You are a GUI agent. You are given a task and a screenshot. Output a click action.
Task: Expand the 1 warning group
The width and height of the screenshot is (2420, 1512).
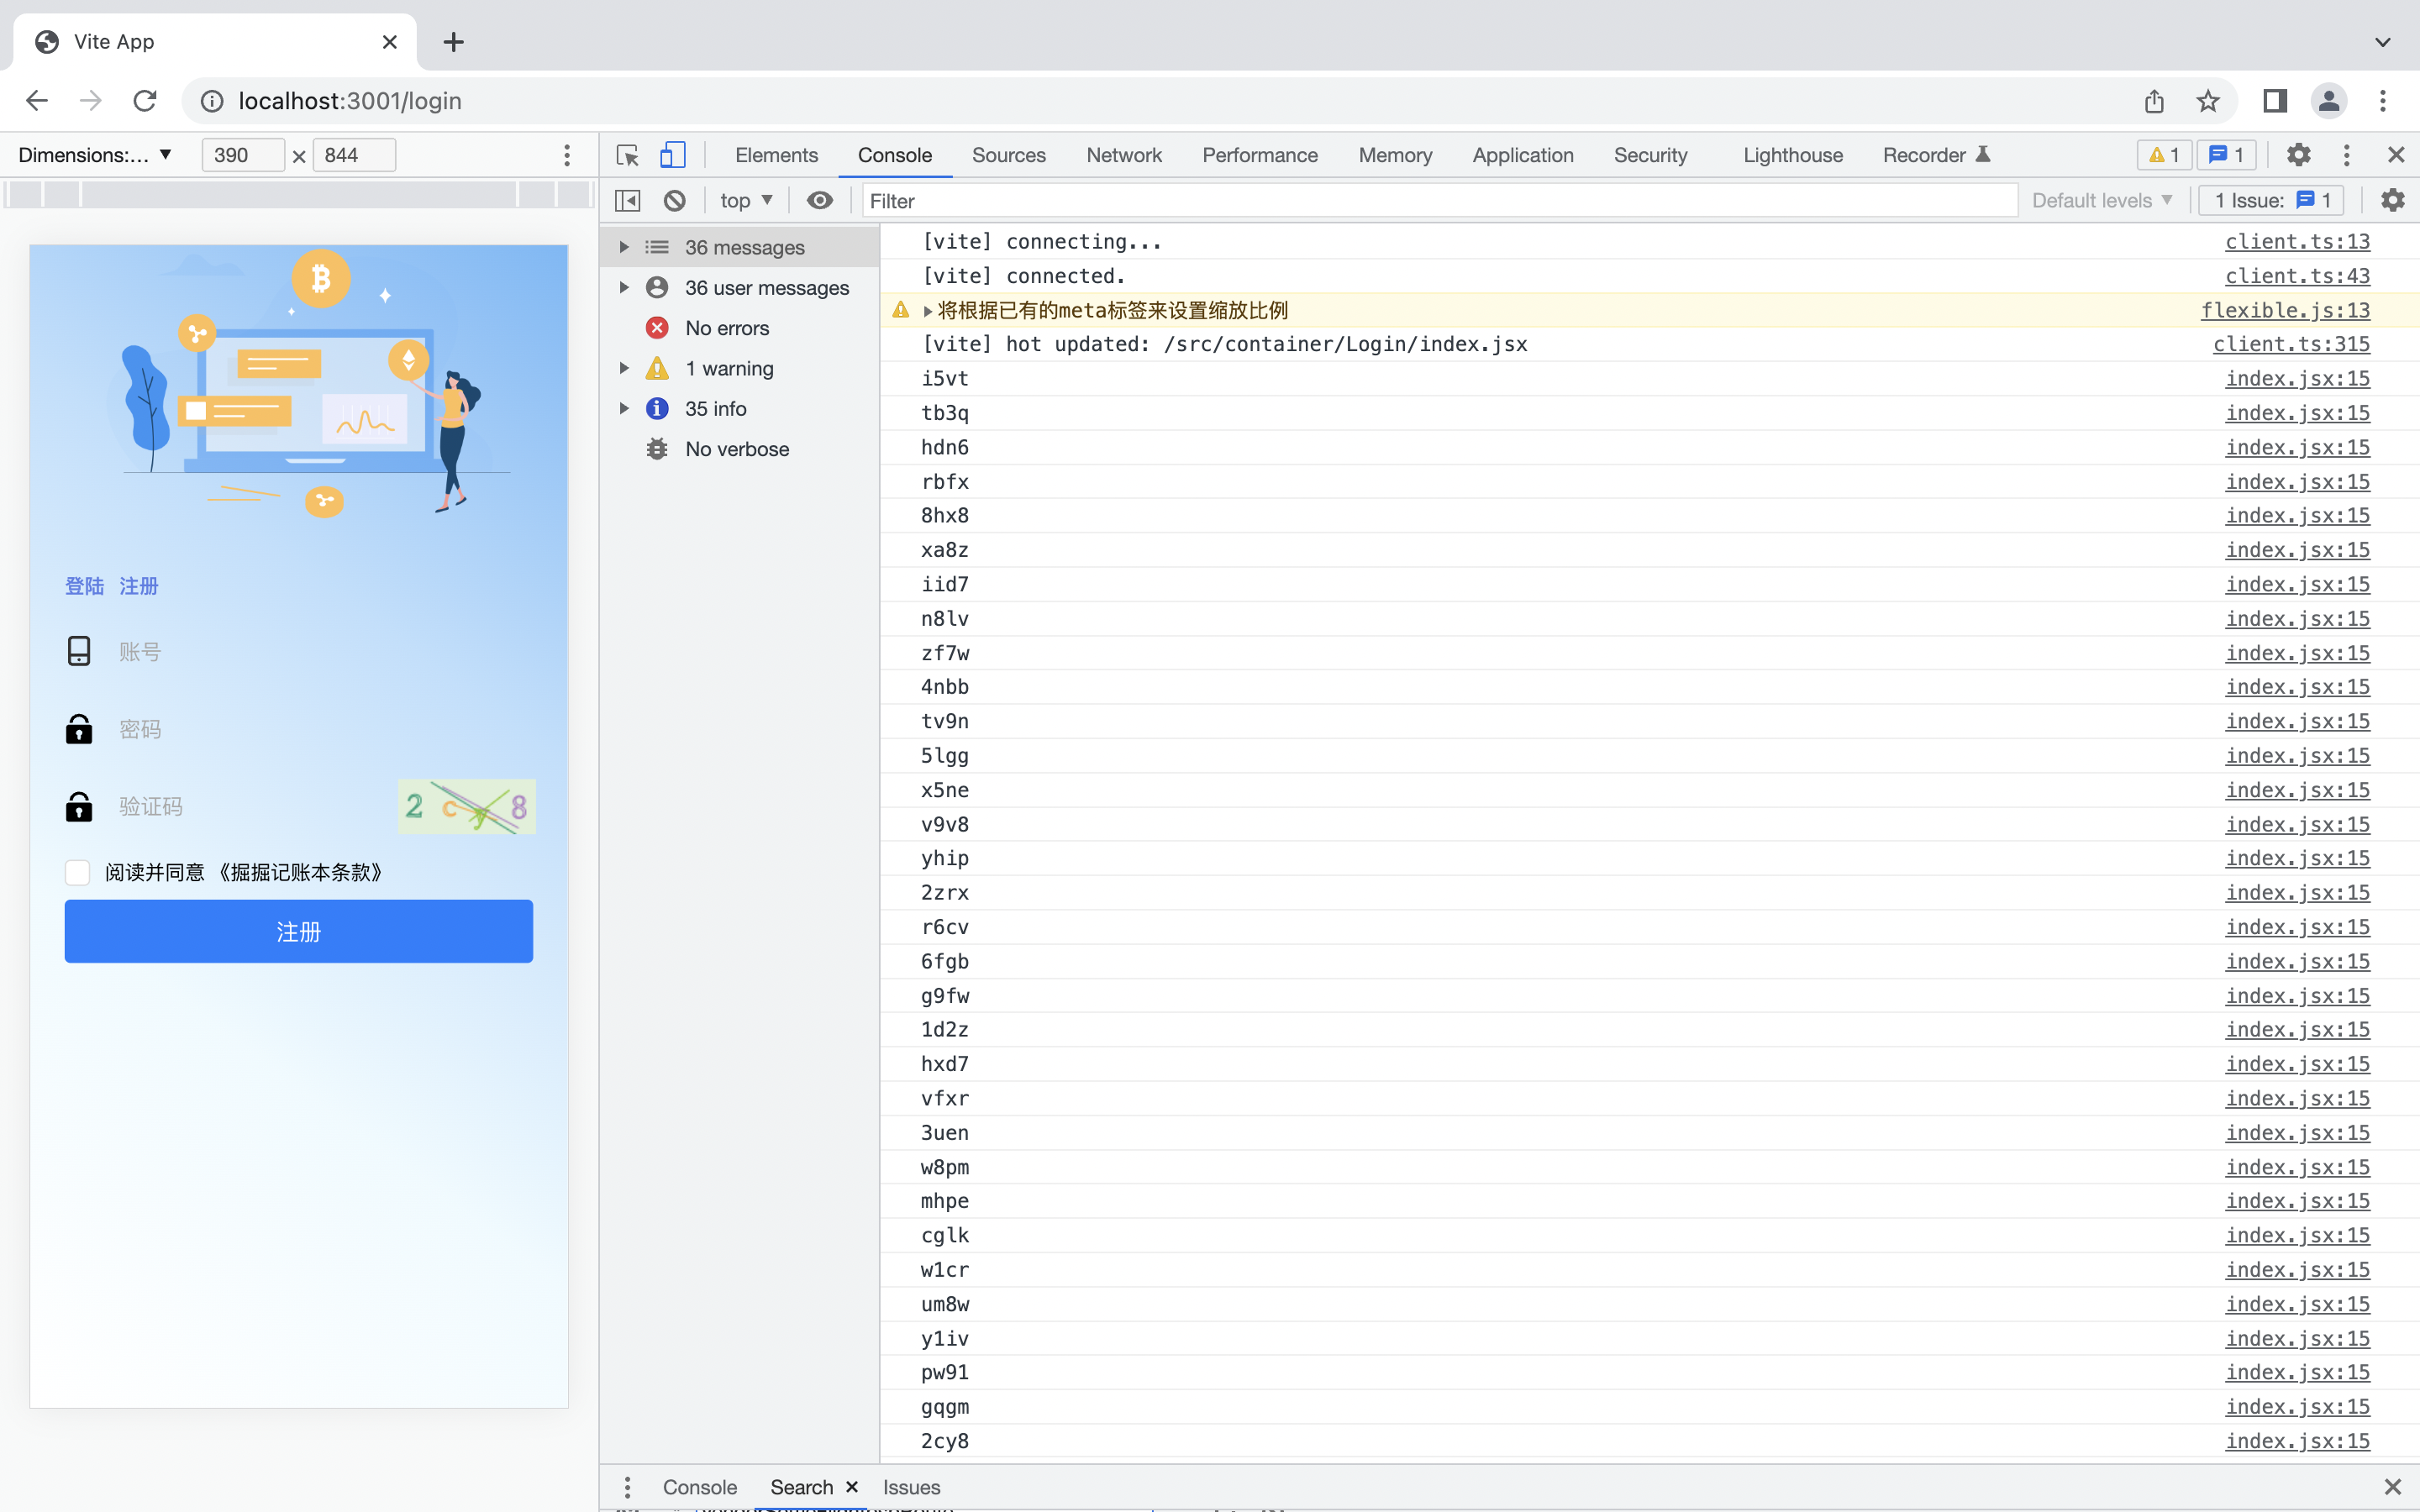pyautogui.click(x=624, y=368)
